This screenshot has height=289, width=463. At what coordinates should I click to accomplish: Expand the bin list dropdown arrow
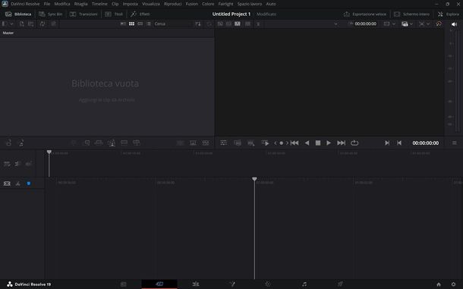12,24
